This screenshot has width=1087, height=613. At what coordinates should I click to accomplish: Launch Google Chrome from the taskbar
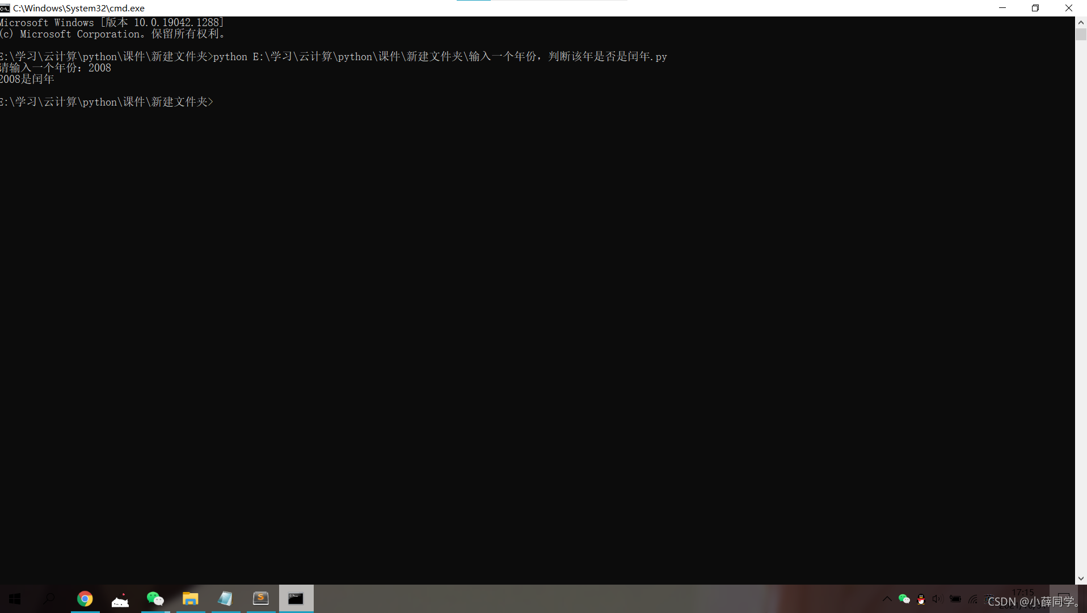click(x=85, y=599)
